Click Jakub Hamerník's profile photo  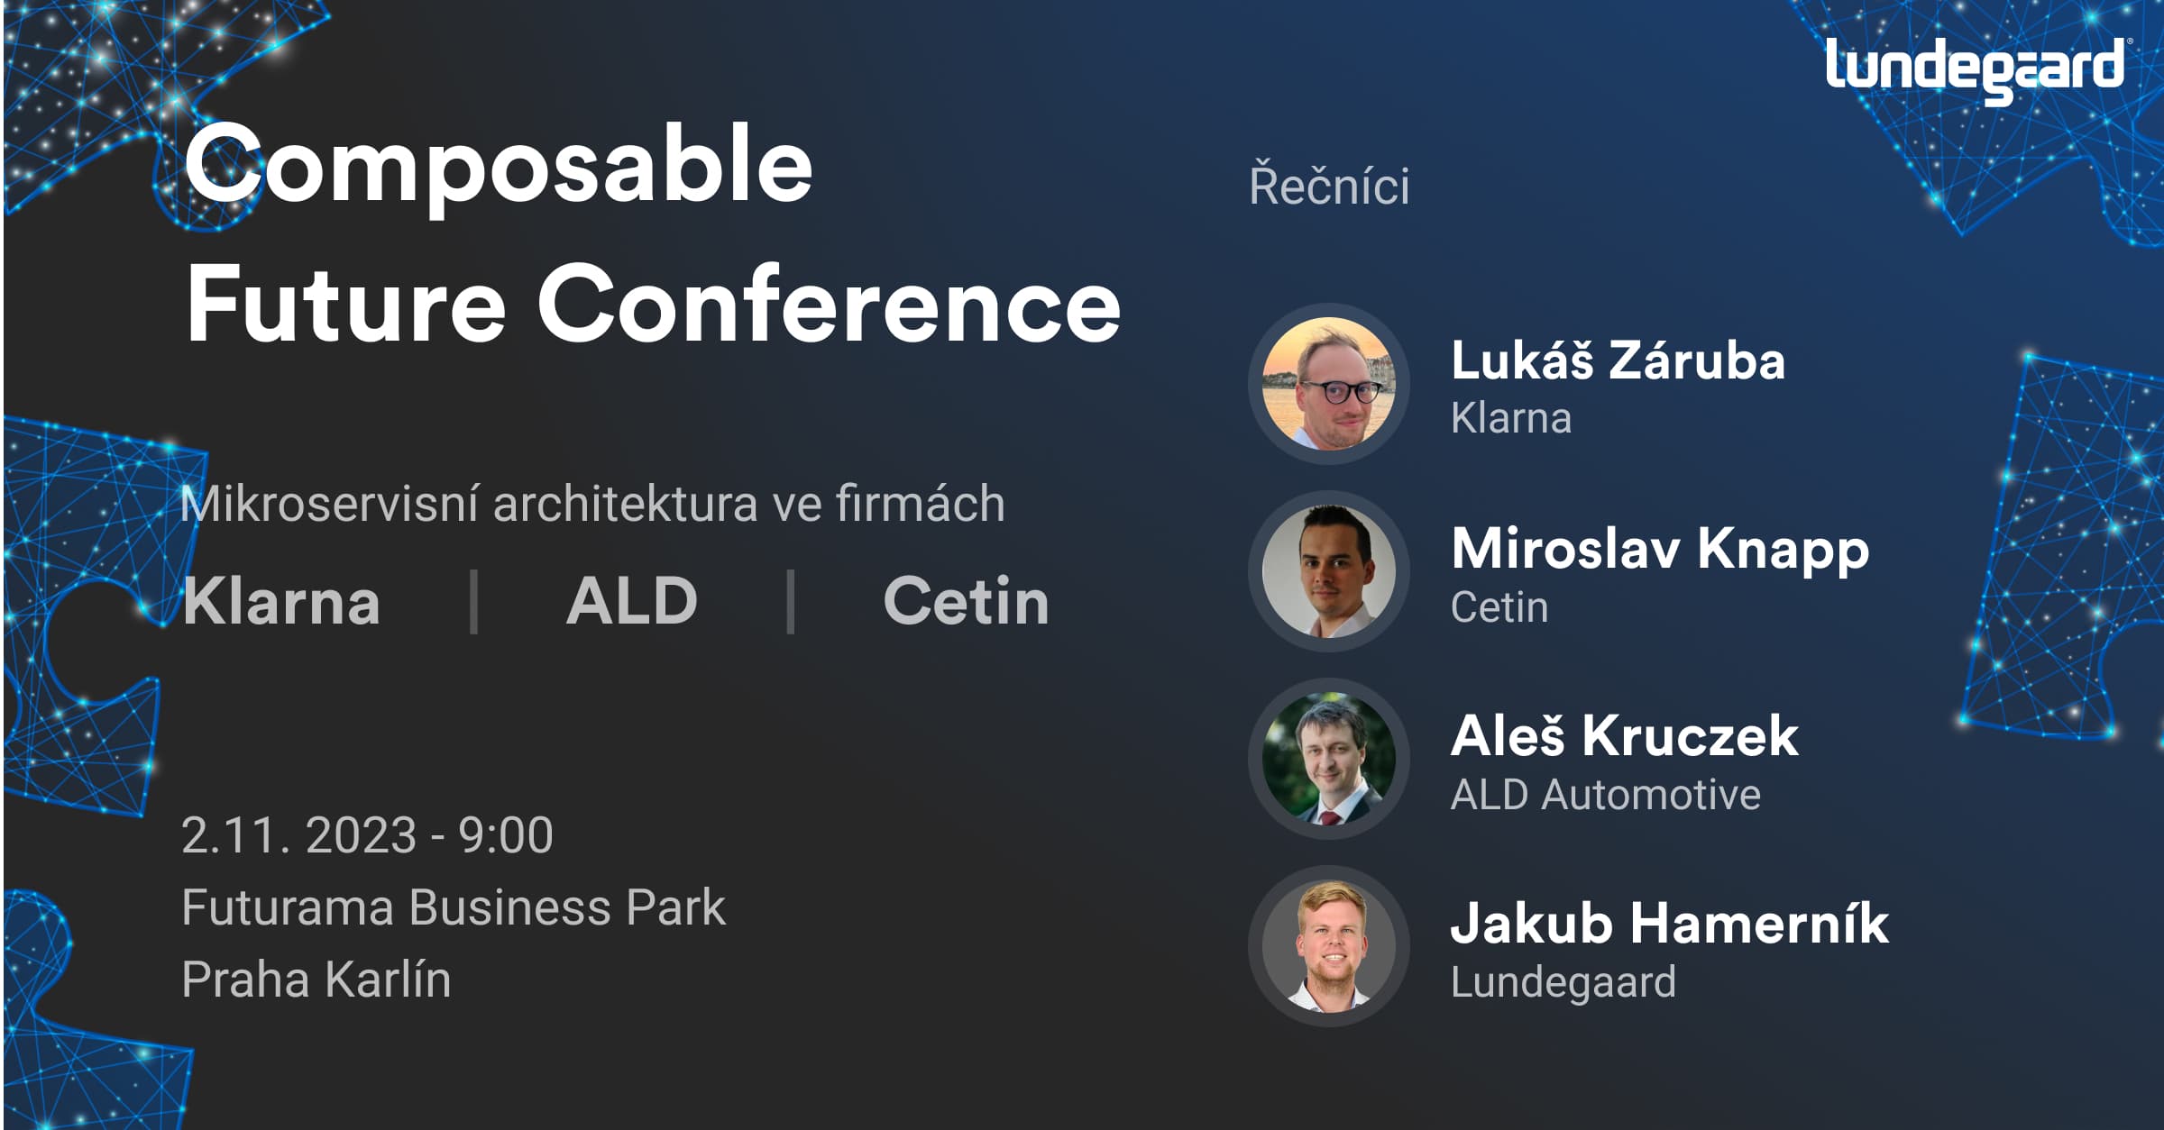click(x=1328, y=946)
